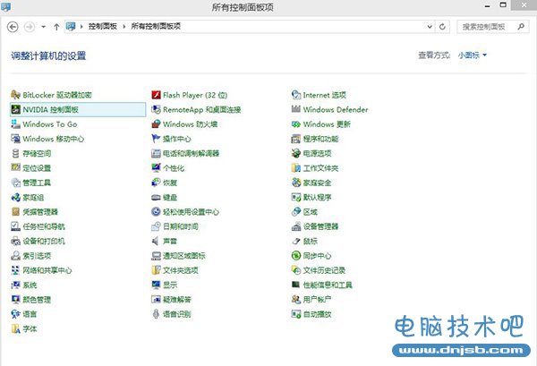This screenshot has width=537, height=366.
Task: Open the 鼠标 icon
Action: [x=296, y=241]
